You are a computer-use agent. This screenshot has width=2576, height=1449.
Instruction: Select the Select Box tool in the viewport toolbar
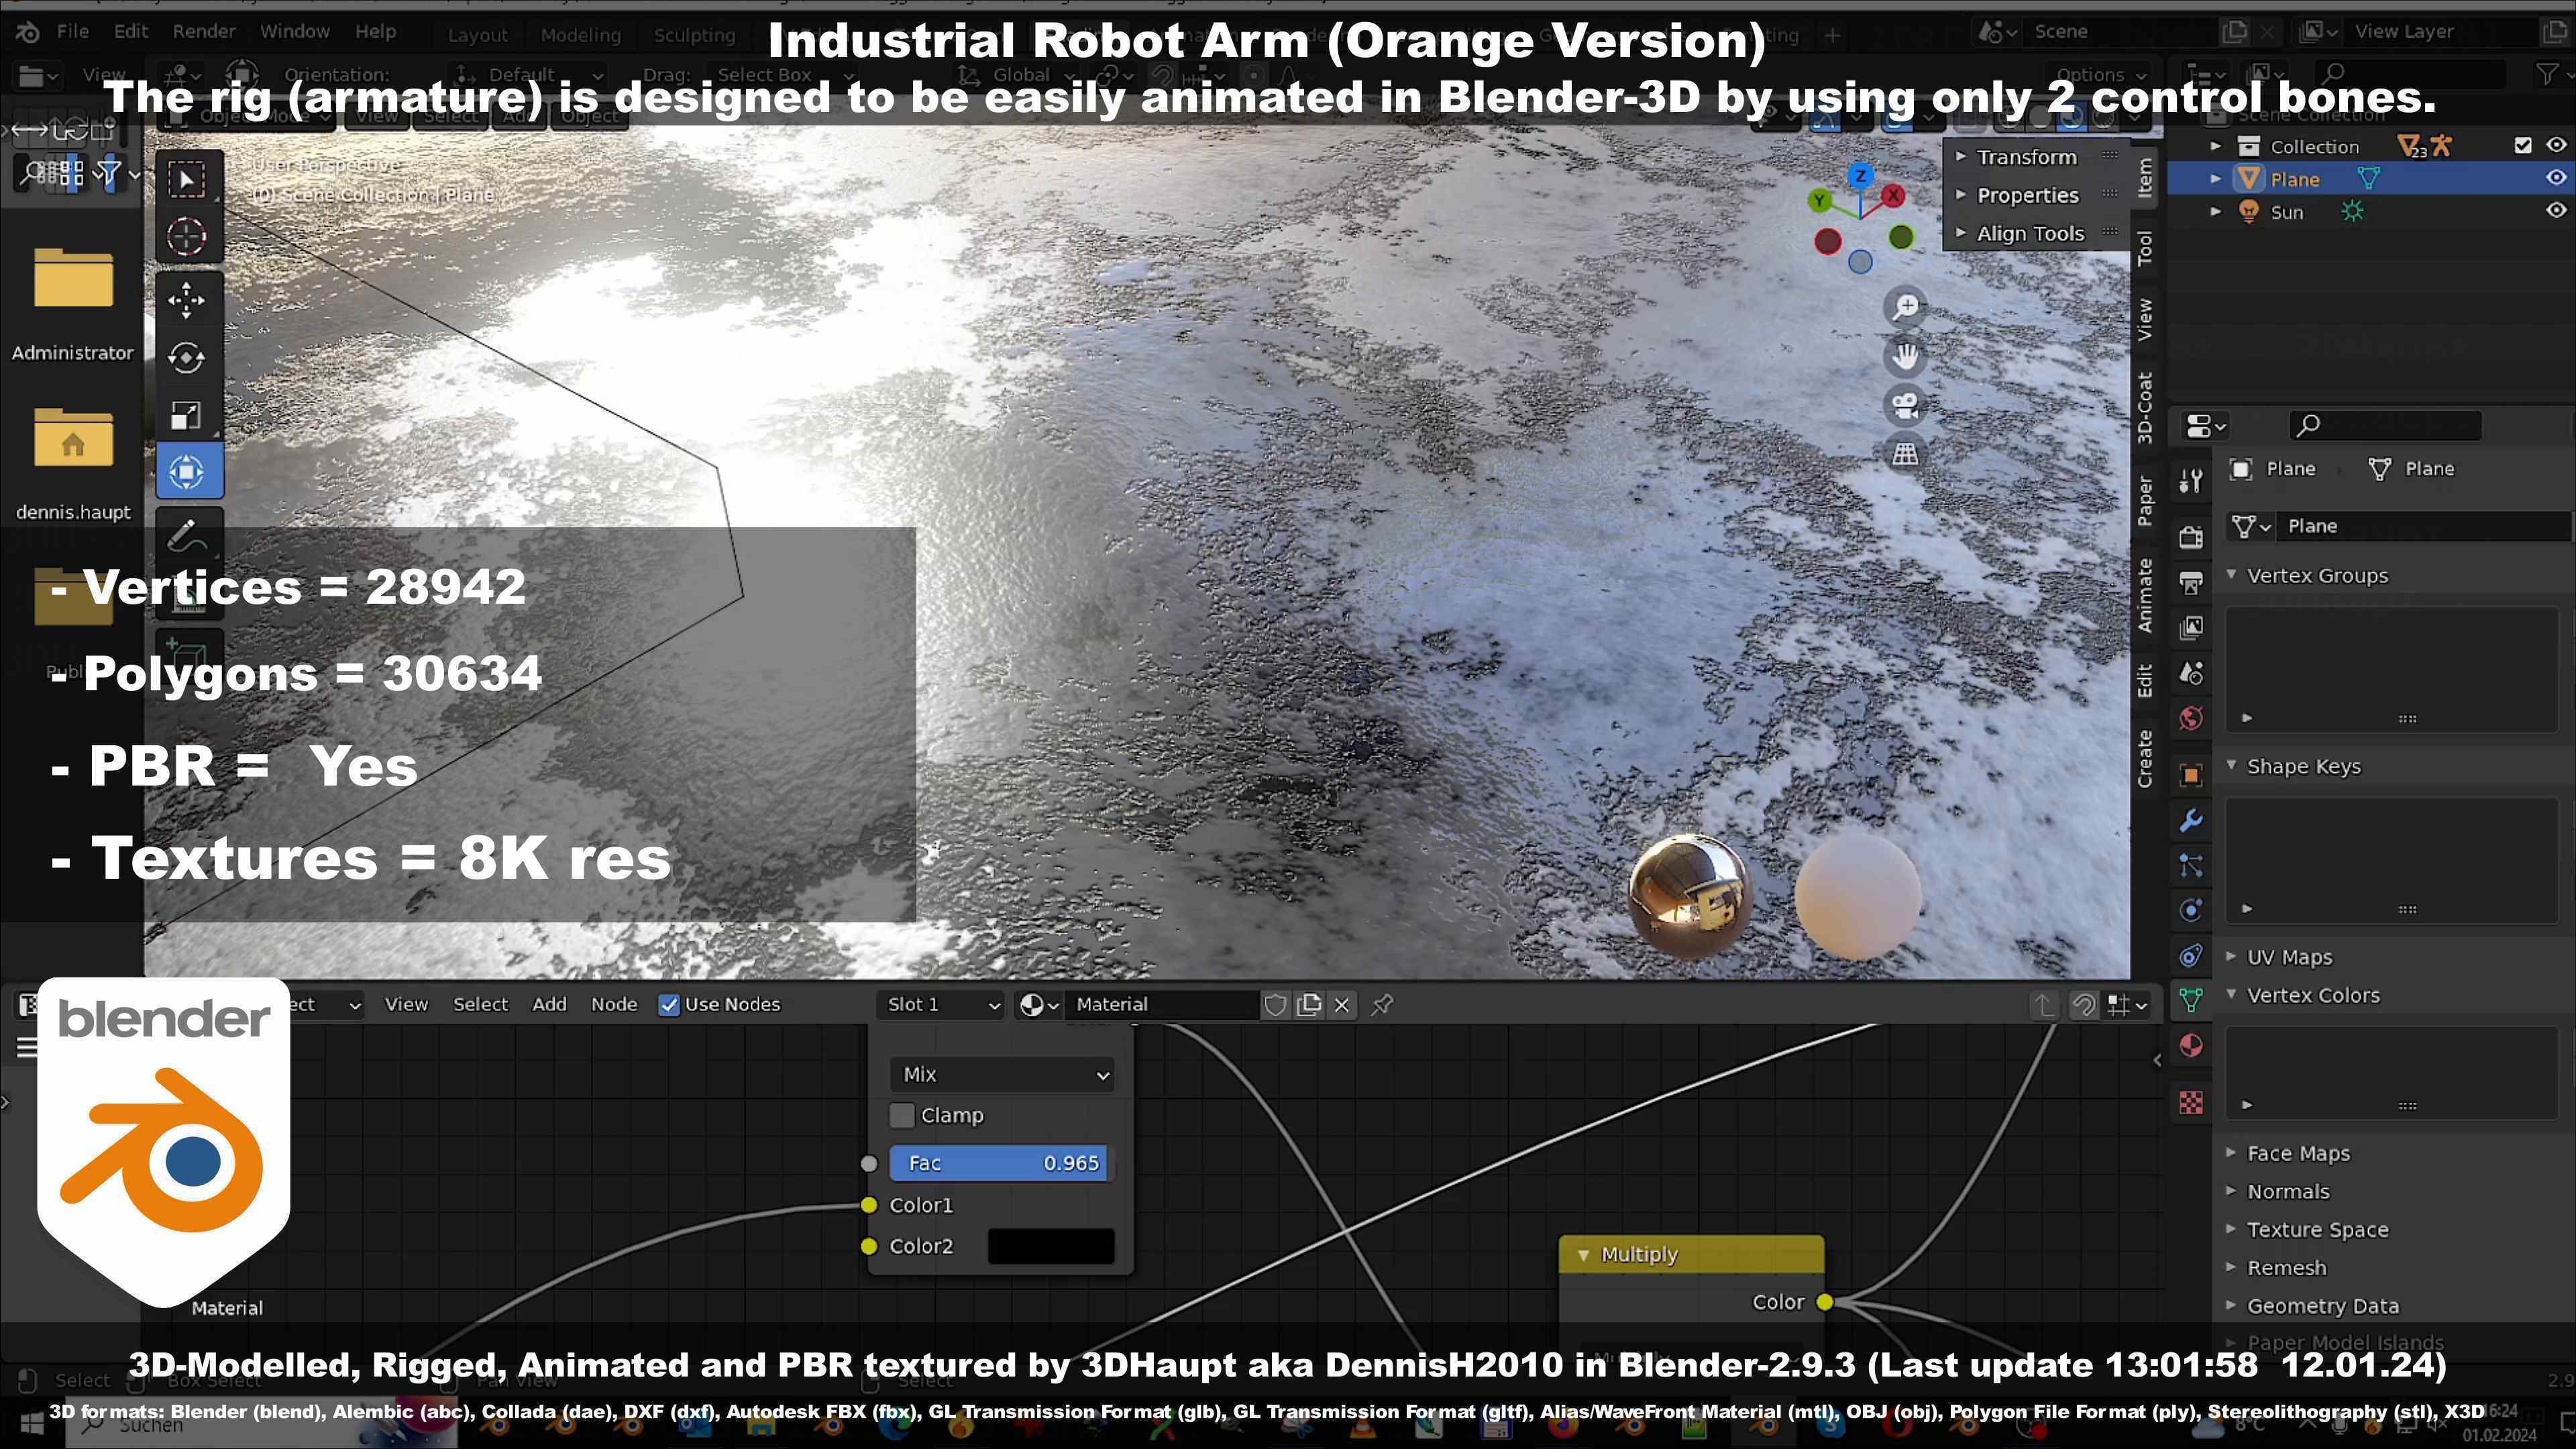point(187,180)
